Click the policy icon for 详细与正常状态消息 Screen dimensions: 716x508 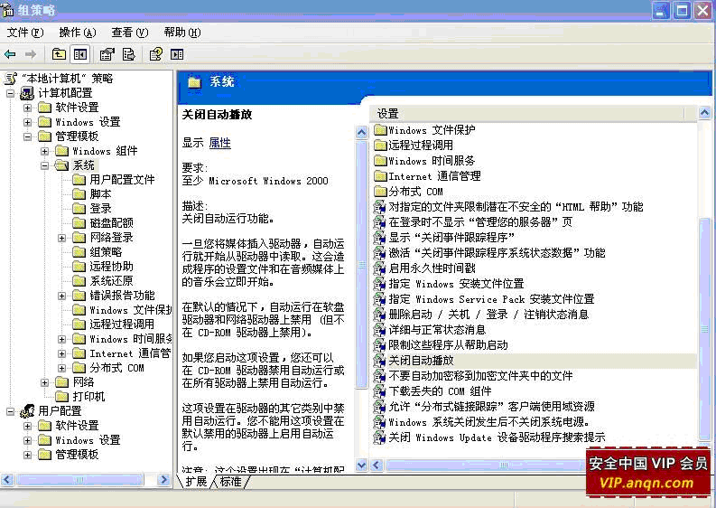[x=379, y=330]
